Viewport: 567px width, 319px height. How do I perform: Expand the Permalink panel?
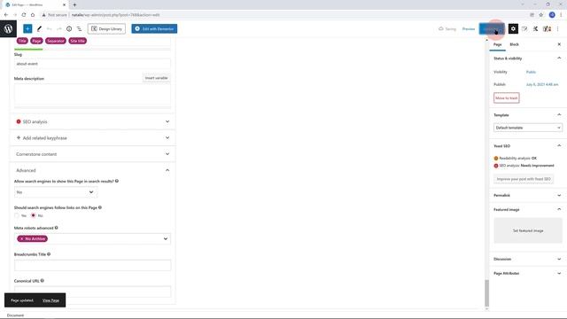click(x=559, y=195)
